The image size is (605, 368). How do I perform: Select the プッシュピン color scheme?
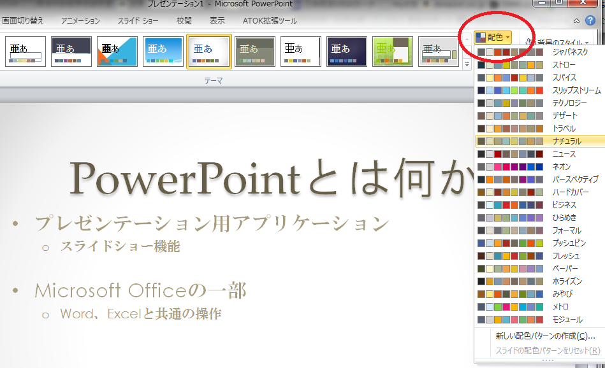(540, 243)
